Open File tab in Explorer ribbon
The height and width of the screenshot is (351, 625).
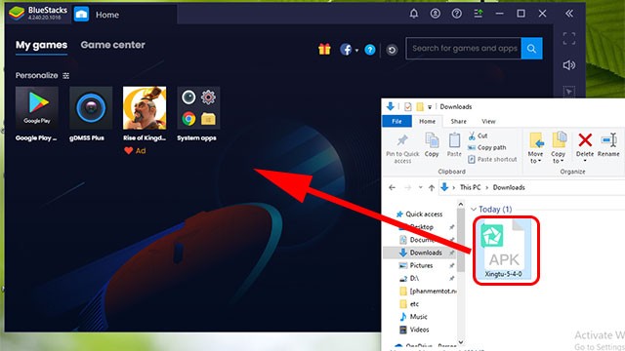tap(396, 121)
